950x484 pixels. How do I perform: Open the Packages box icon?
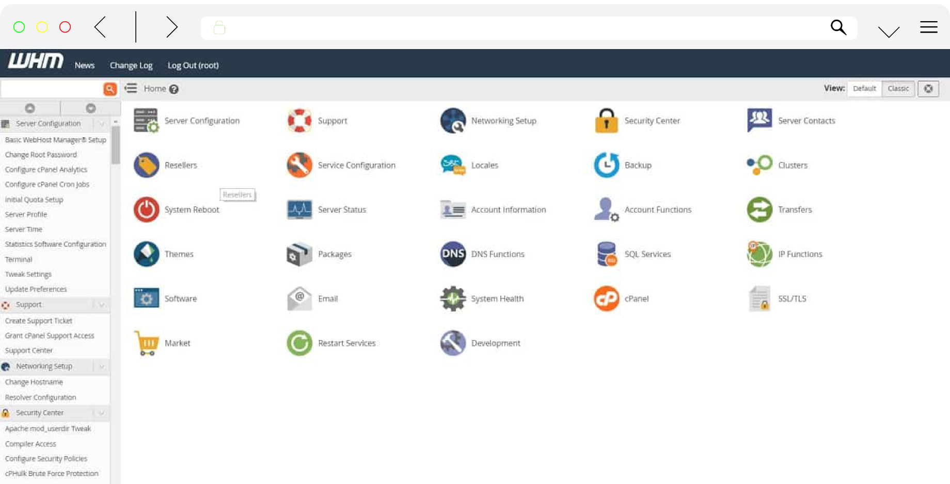(299, 254)
